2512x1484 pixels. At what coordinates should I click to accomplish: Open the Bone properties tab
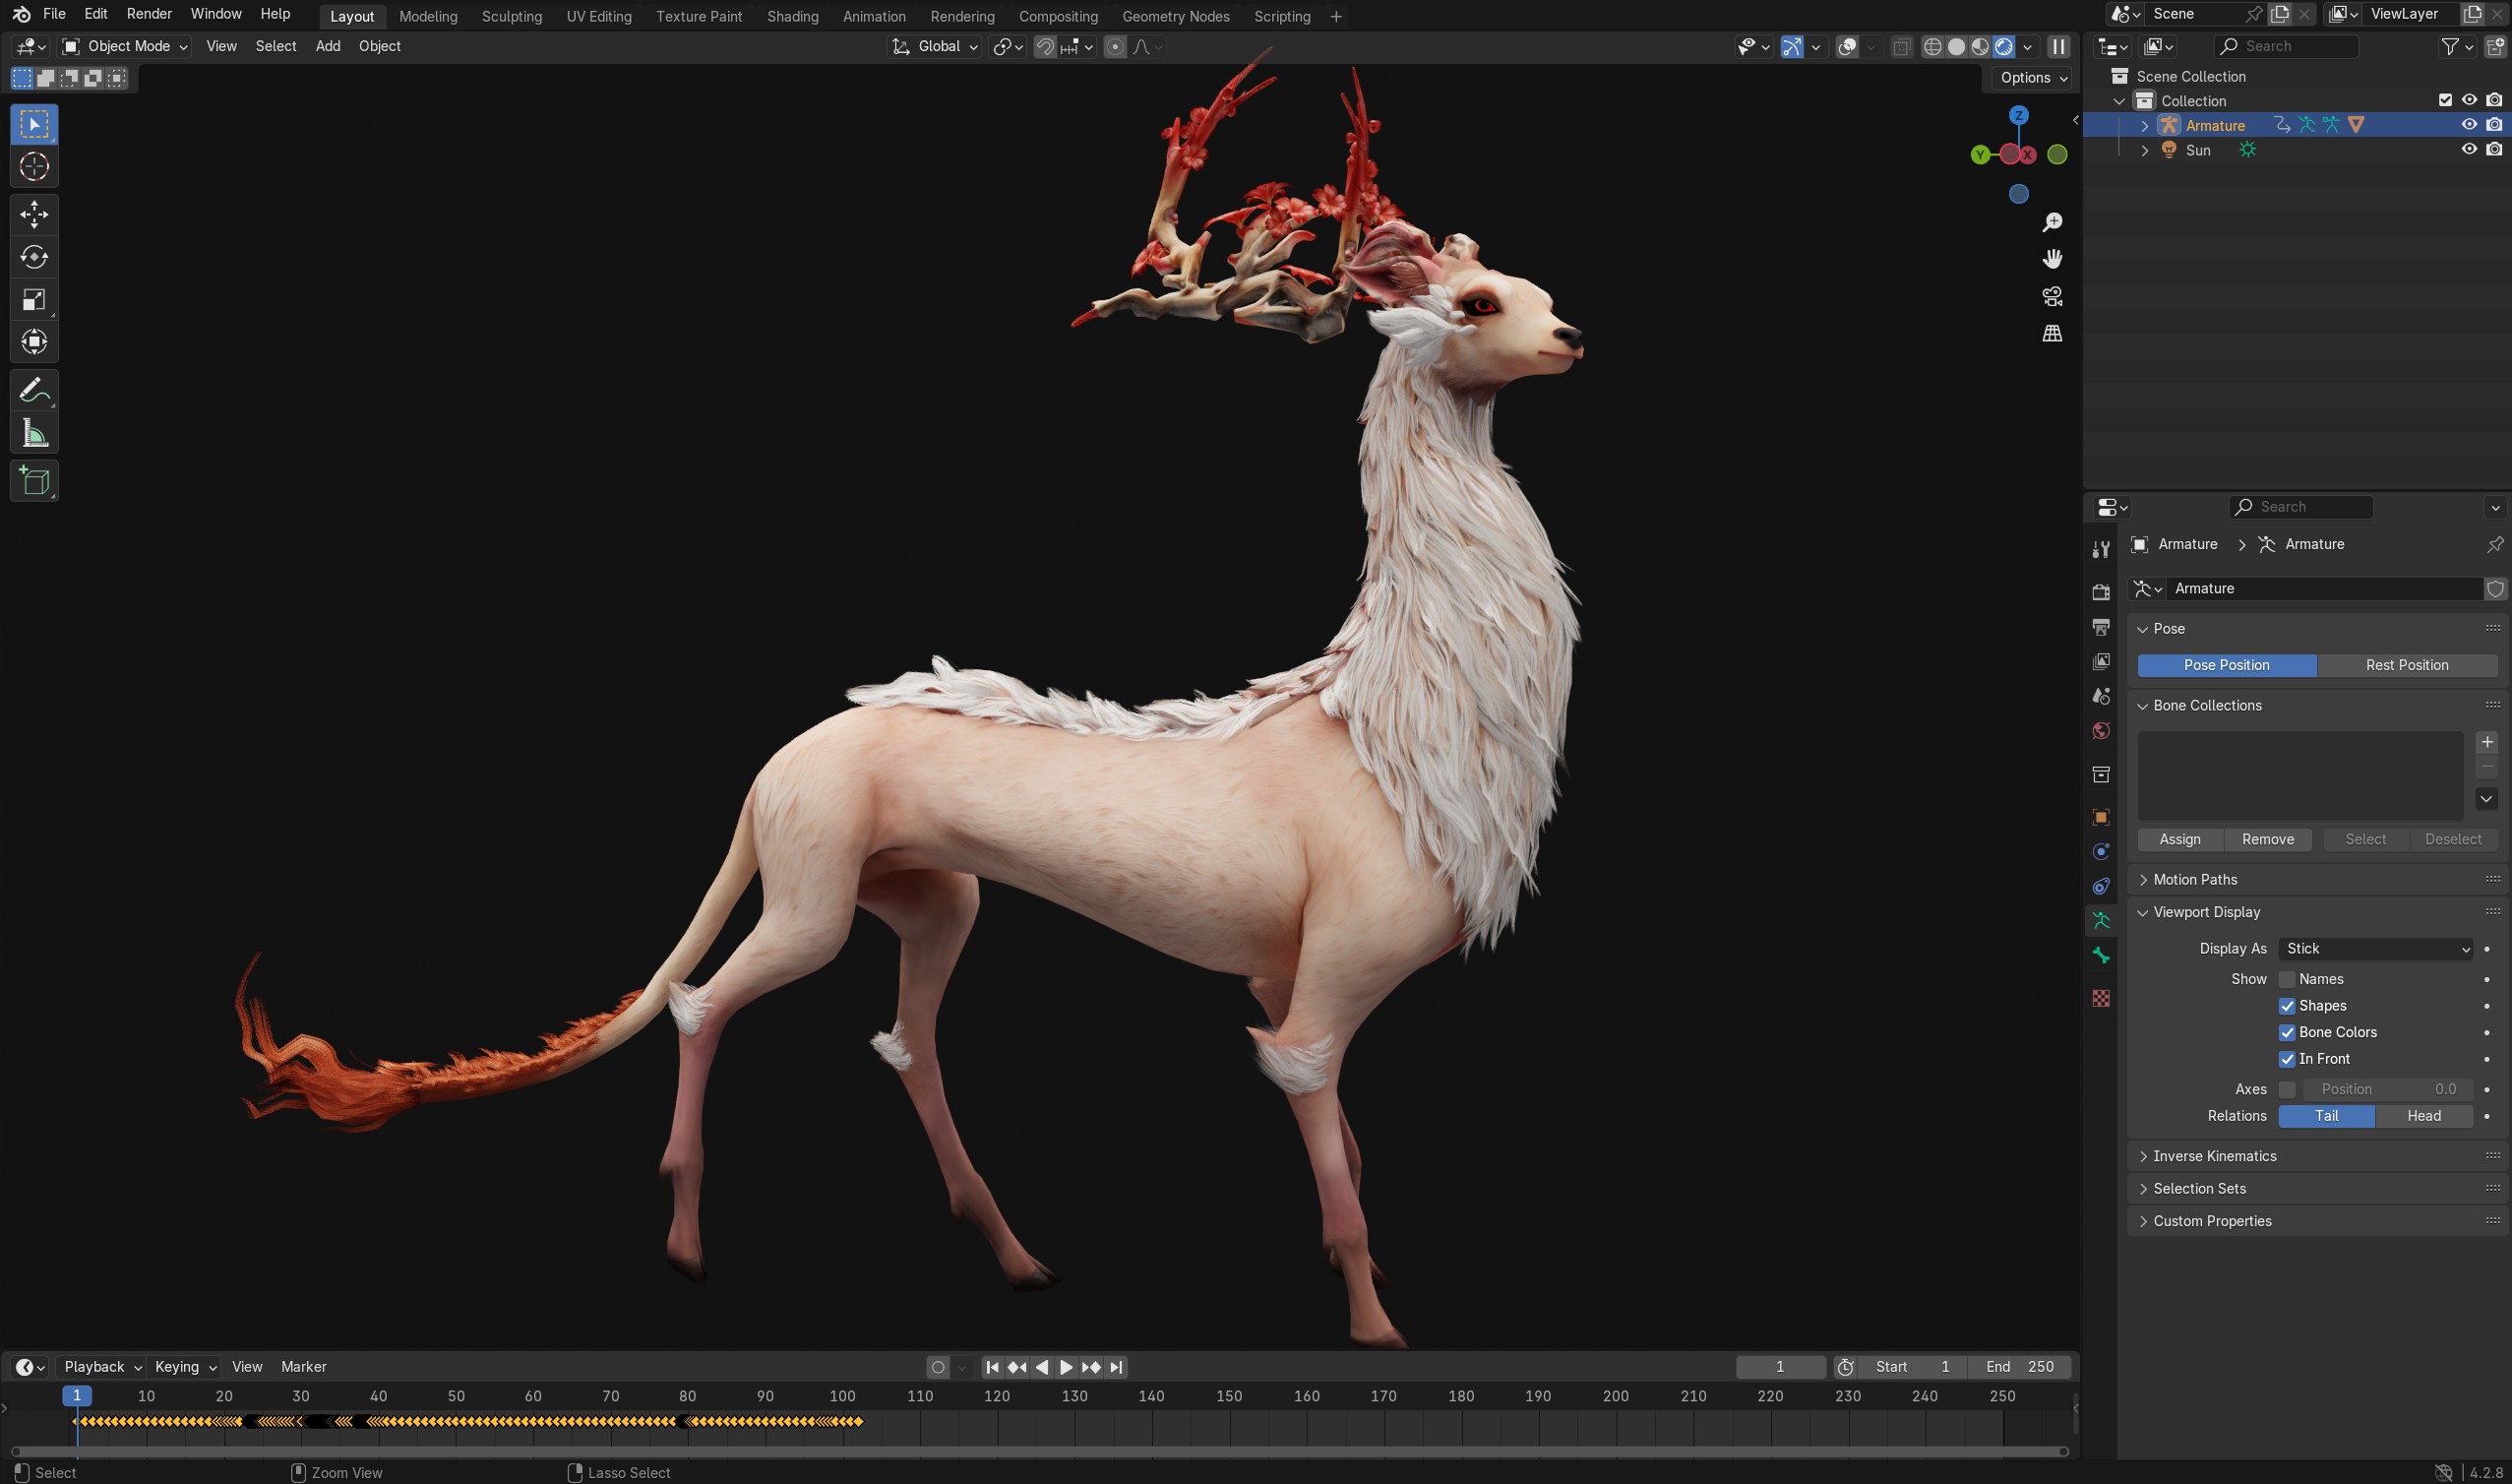pyautogui.click(x=2101, y=955)
